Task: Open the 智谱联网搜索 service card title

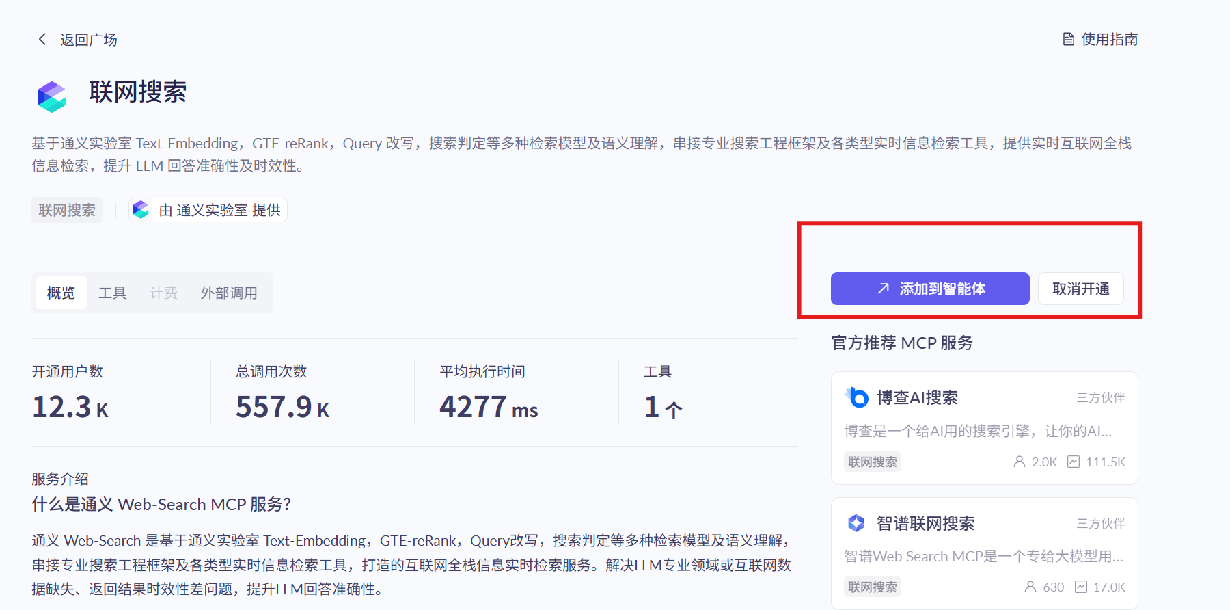Action: coord(925,523)
